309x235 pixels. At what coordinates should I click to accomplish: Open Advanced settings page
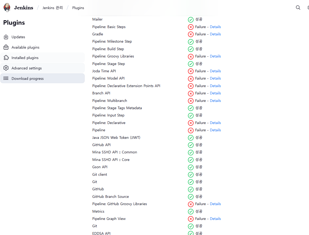[42, 68]
